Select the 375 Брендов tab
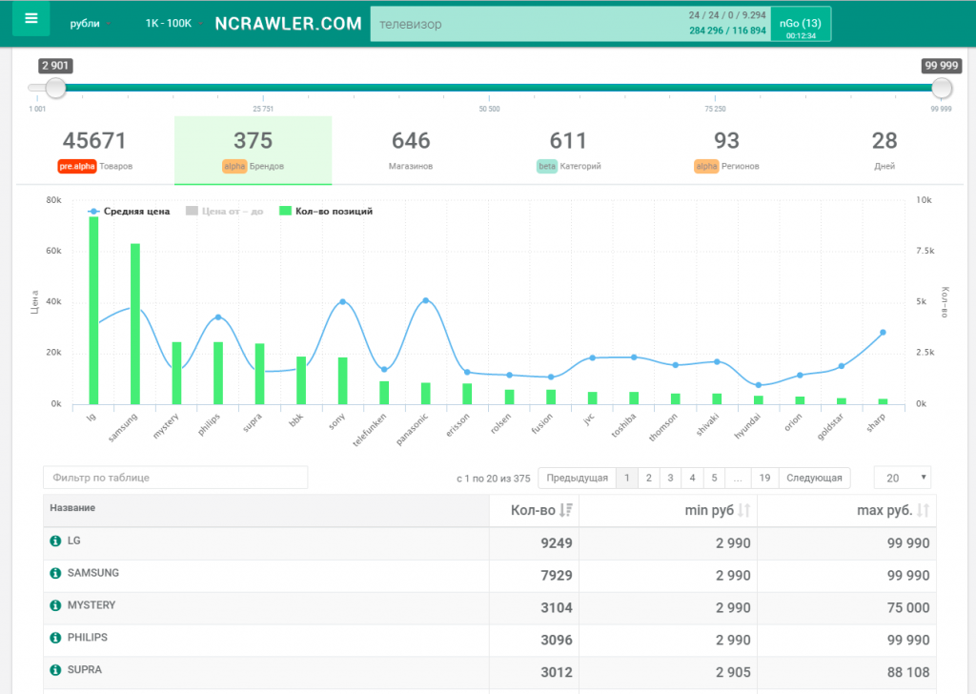Image resolution: width=976 pixels, height=694 pixels. (x=253, y=150)
